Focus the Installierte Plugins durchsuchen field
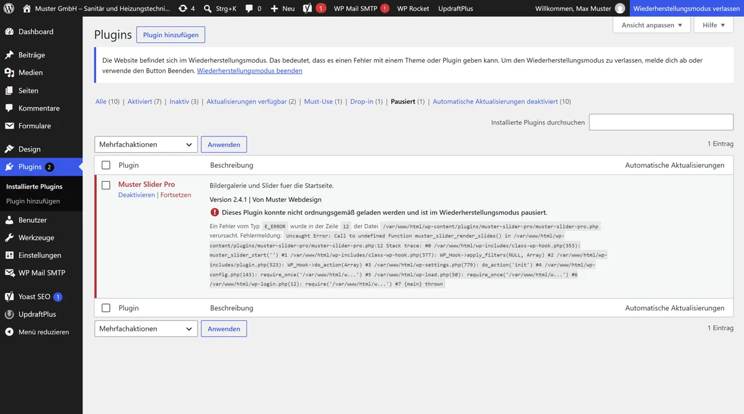The width and height of the screenshot is (744, 414). 661,122
